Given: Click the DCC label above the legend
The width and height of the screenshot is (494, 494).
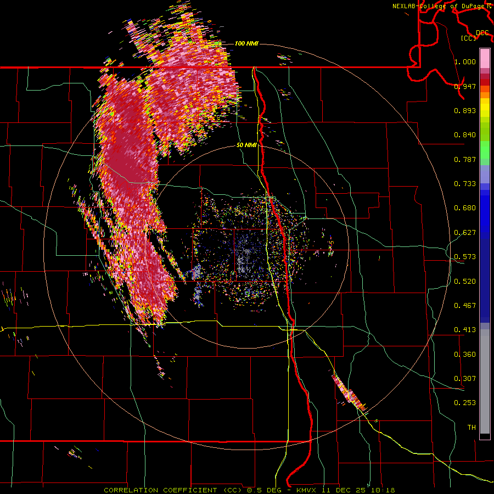Looking at the screenshot, I should 482,32.
